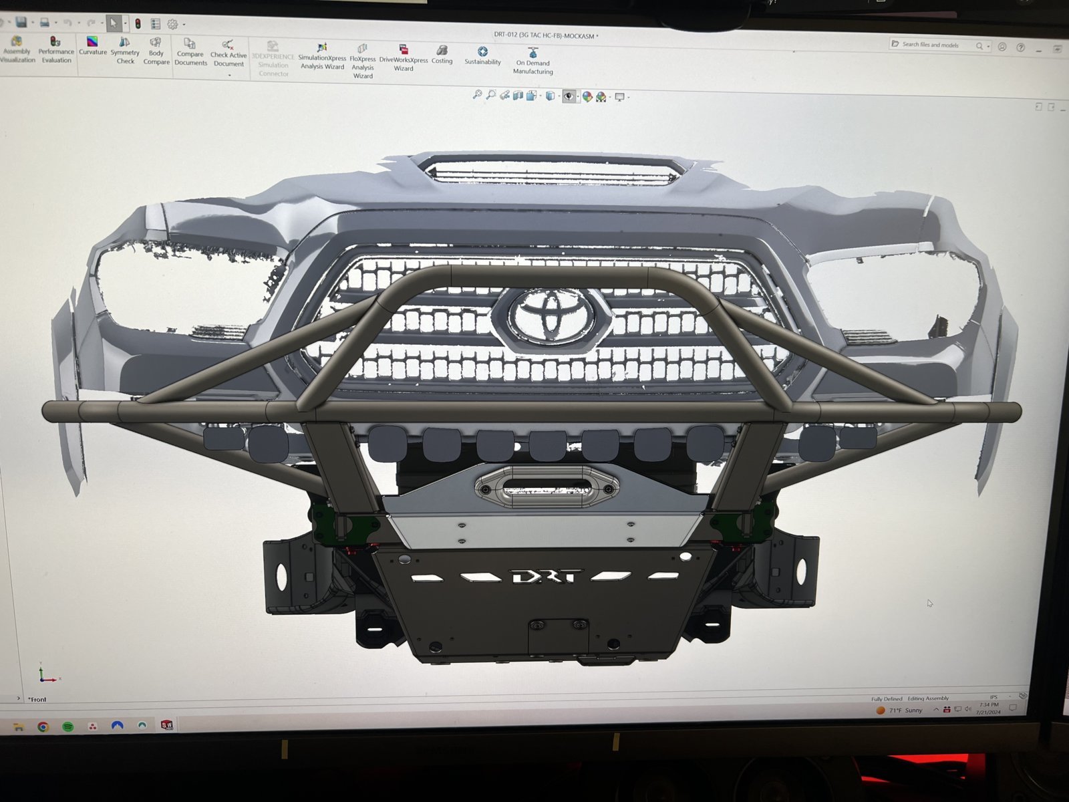The height and width of the screenshot is (802, 1069).
Task: Open the Help question mark icon
Action: [1021, 47]
